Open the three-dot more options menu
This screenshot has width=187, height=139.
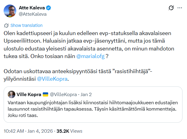pyautogui.click(x=180, y=8)
